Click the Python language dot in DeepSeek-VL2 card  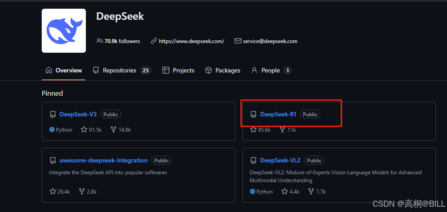coord(253,191)
